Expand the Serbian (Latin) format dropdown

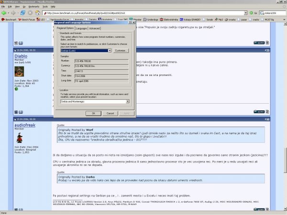[110, 51]
